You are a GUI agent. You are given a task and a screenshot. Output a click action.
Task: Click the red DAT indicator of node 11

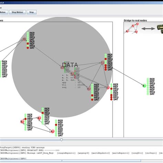pyautogui.click(x=28, y=48)
